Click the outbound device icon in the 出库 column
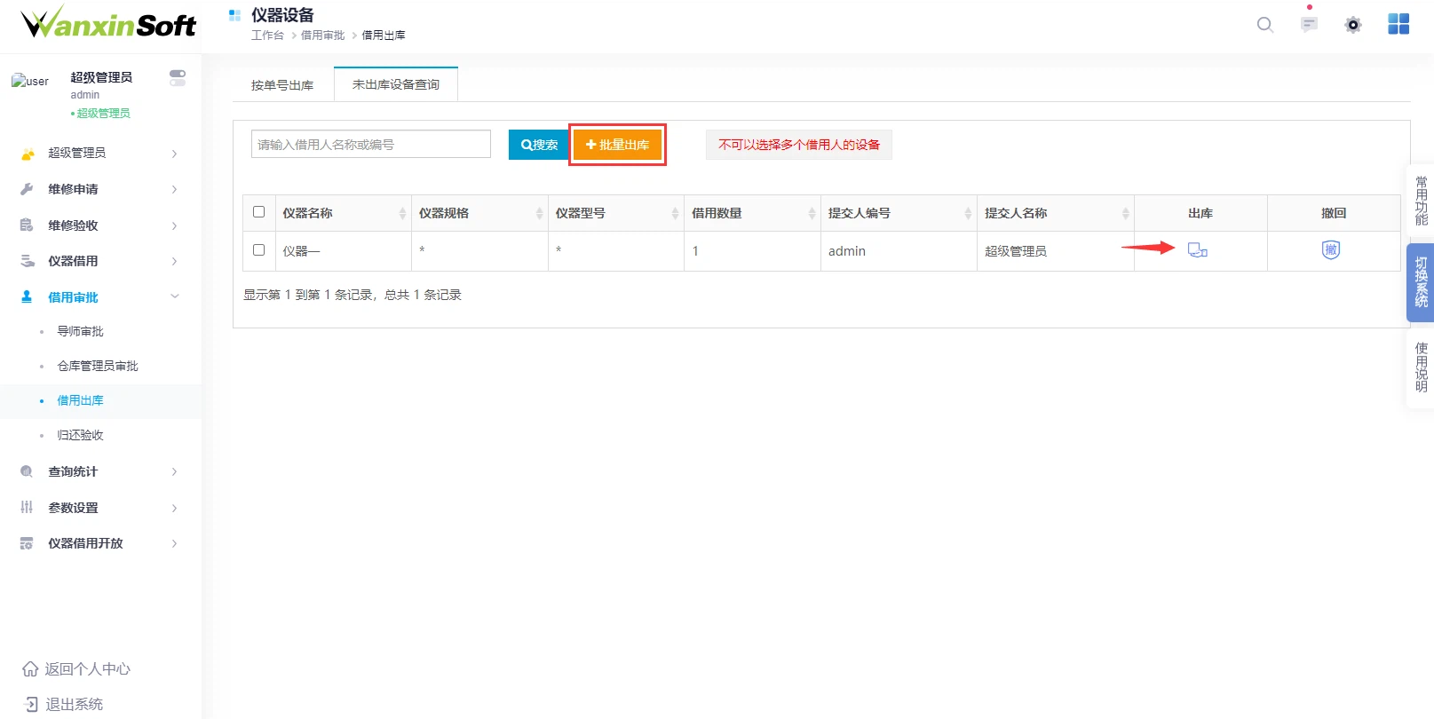Image resolution: width=1434 pixels, height=719 pixels. [1197, 250]
